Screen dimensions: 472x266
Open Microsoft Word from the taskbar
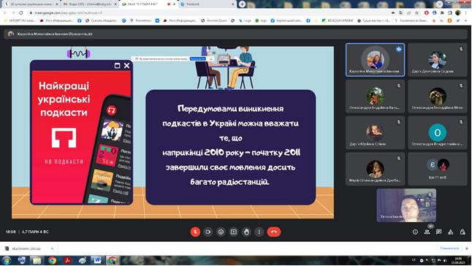[97, 260]
